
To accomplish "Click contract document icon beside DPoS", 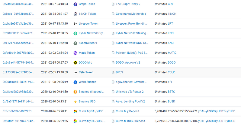I will click(x=113, y=72).
